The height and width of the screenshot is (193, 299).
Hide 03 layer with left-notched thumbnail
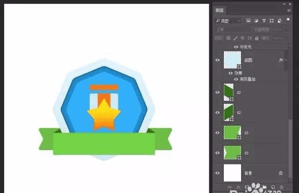point(218,153)
